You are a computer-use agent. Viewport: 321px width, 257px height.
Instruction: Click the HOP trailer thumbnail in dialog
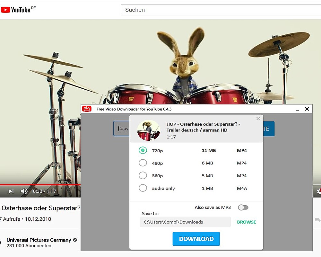(x=149, y=130)
